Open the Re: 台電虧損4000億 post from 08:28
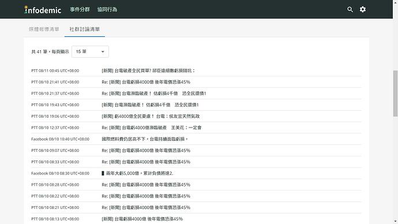Viewport: 398px width, 224px height. click(x=146, y=185)
